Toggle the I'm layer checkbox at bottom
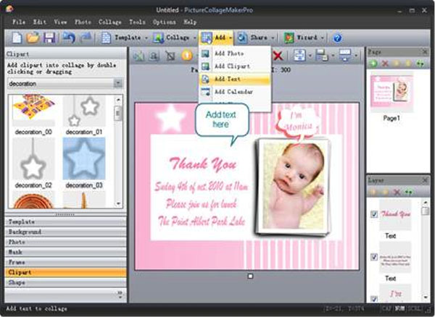The image size is (435, 317). point(373,298)
